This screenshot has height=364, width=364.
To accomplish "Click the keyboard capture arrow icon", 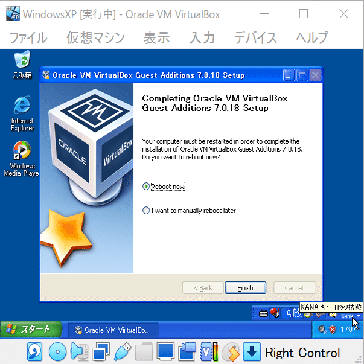I will pos(252,352).
